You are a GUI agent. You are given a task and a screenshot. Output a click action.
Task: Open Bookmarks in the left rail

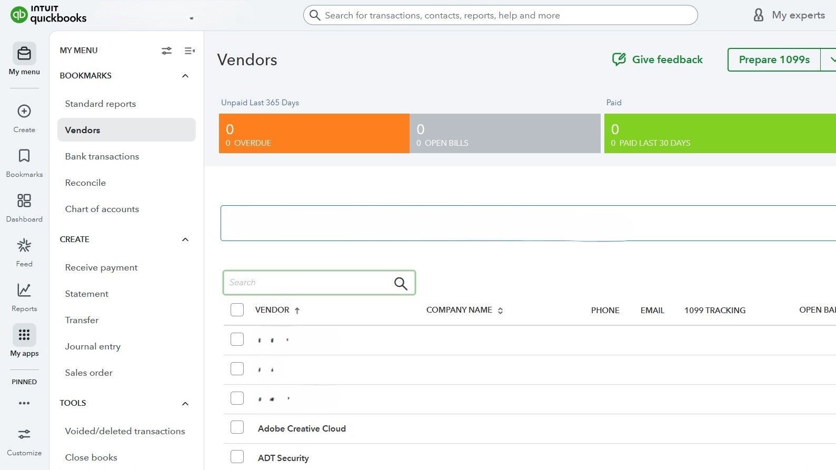pyautogui.click(x=24, y=156)
